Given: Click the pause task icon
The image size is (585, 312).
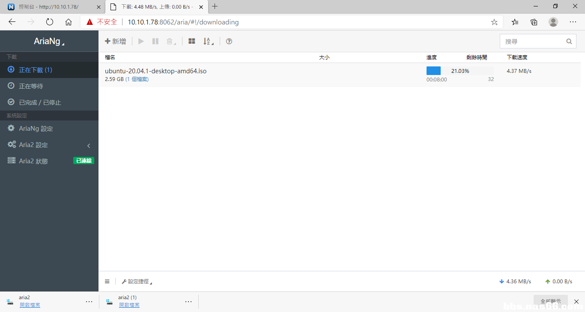Looking at the screenshot, I should pyautogui.click(x=155, y=41).
